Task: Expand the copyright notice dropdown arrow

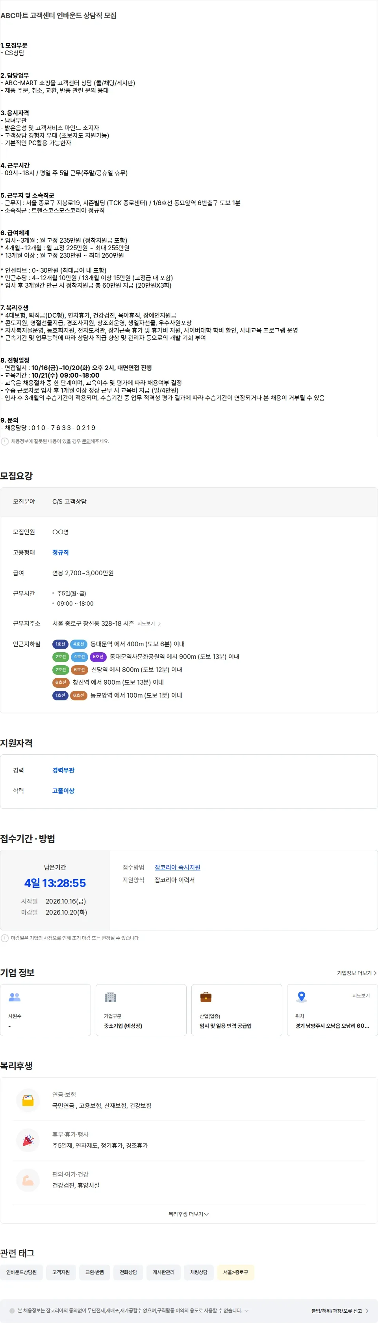Action: pyautogui.click(x=246, y=1310)
